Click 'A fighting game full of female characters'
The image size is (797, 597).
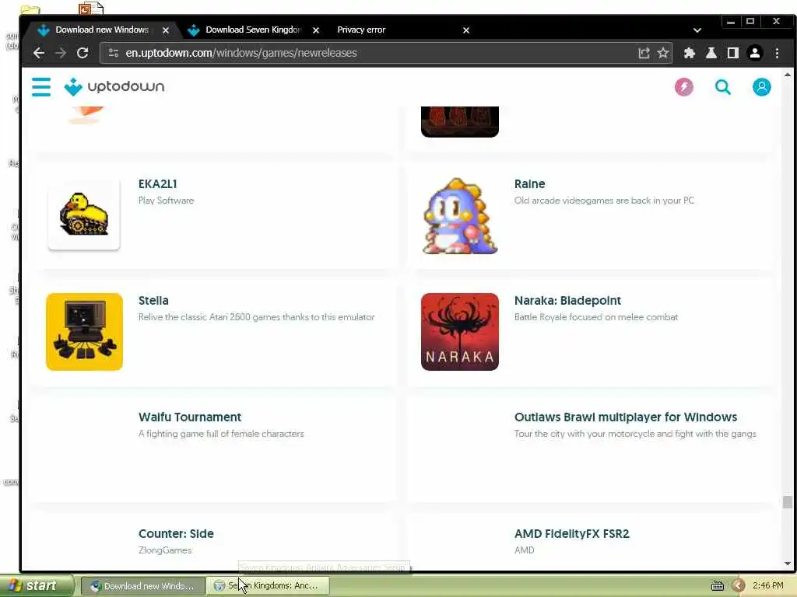click(x=221, y=434)
